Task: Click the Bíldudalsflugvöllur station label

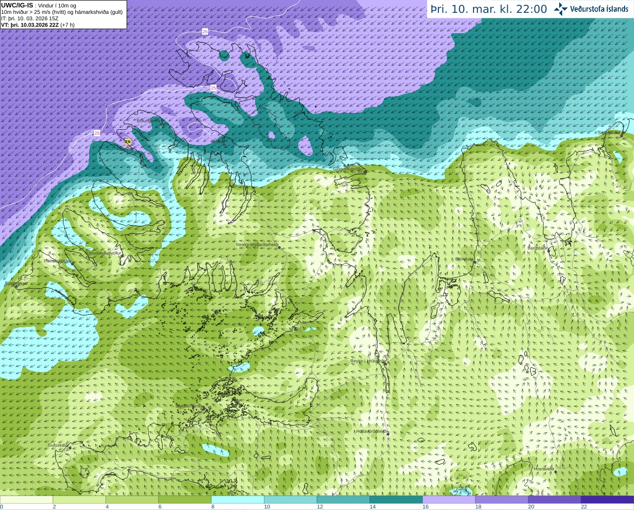Action: tap(103, 253)
